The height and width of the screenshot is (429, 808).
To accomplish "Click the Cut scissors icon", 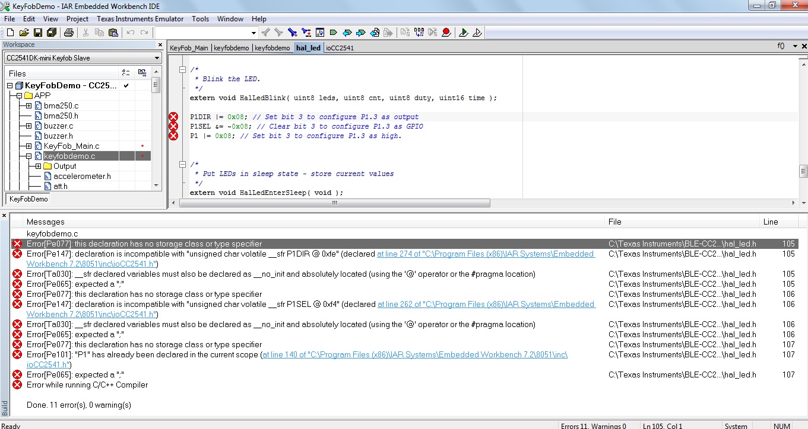I will (x=85, y=33).
